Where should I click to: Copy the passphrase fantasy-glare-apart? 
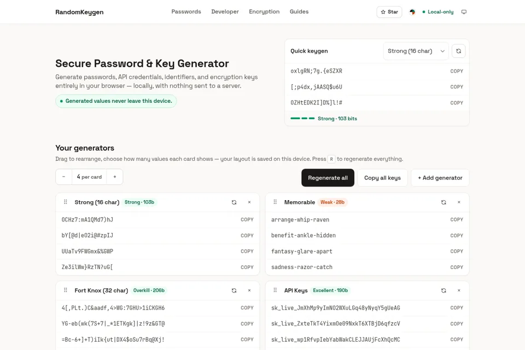click(456, 251)
